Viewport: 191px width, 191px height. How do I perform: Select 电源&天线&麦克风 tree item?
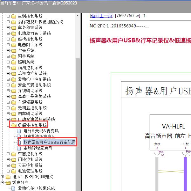pos(41,131)
